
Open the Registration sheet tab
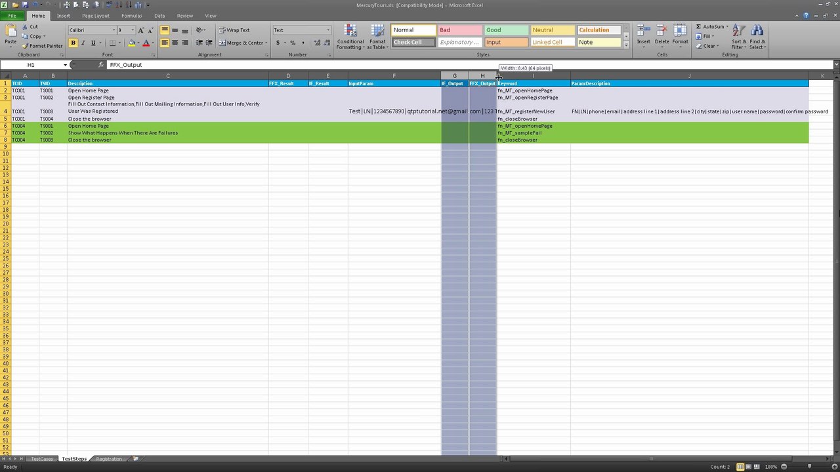[109, 459]
